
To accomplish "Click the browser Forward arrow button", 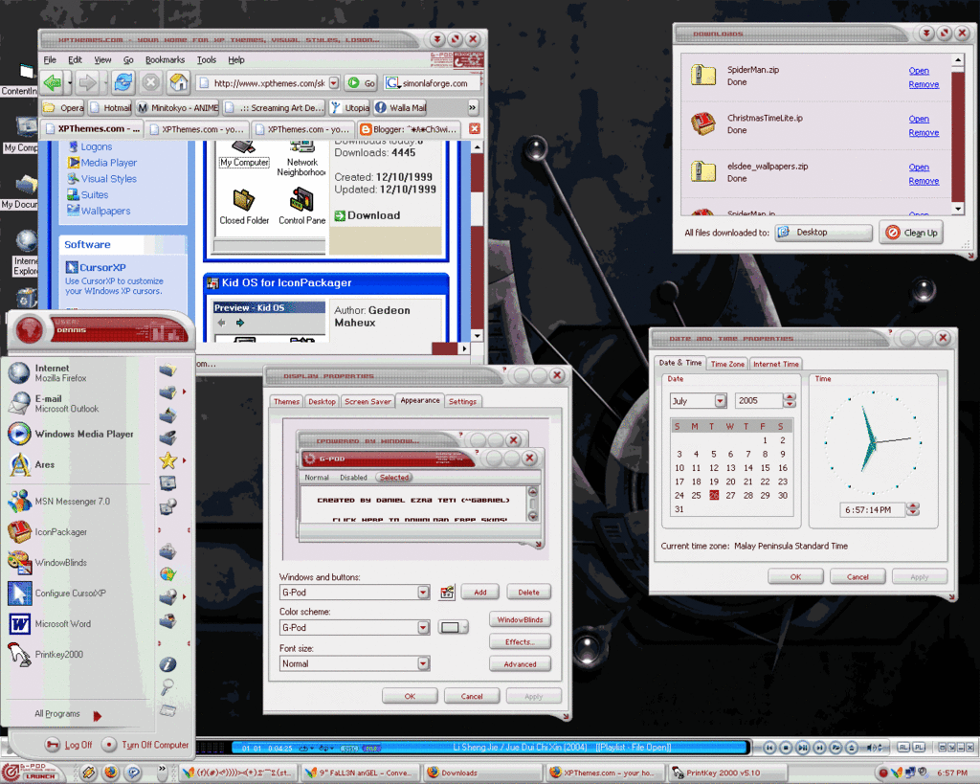I will [x=87, y=82].
